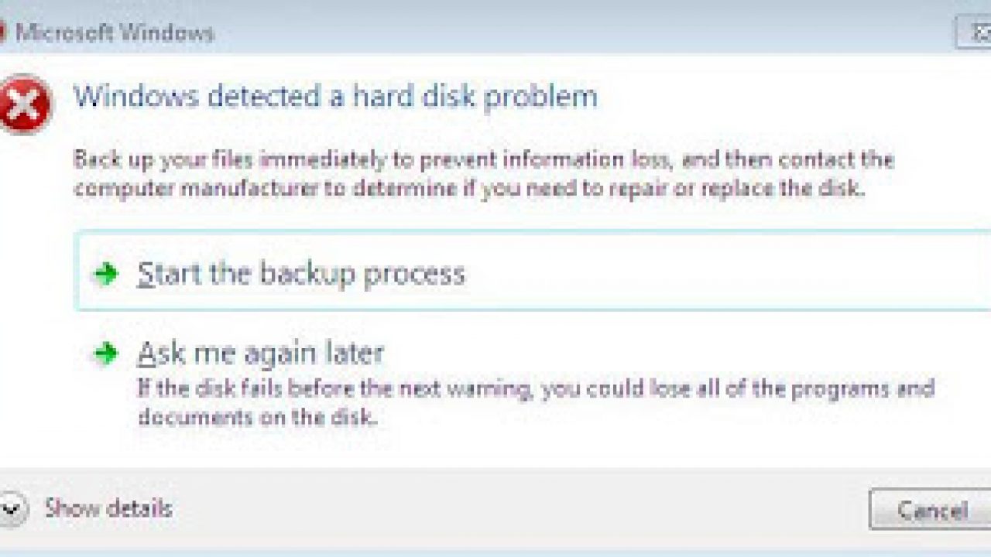Click blank space right of Ask me again later
Screen dimensions: 991x557
click(x=658, y=354)
